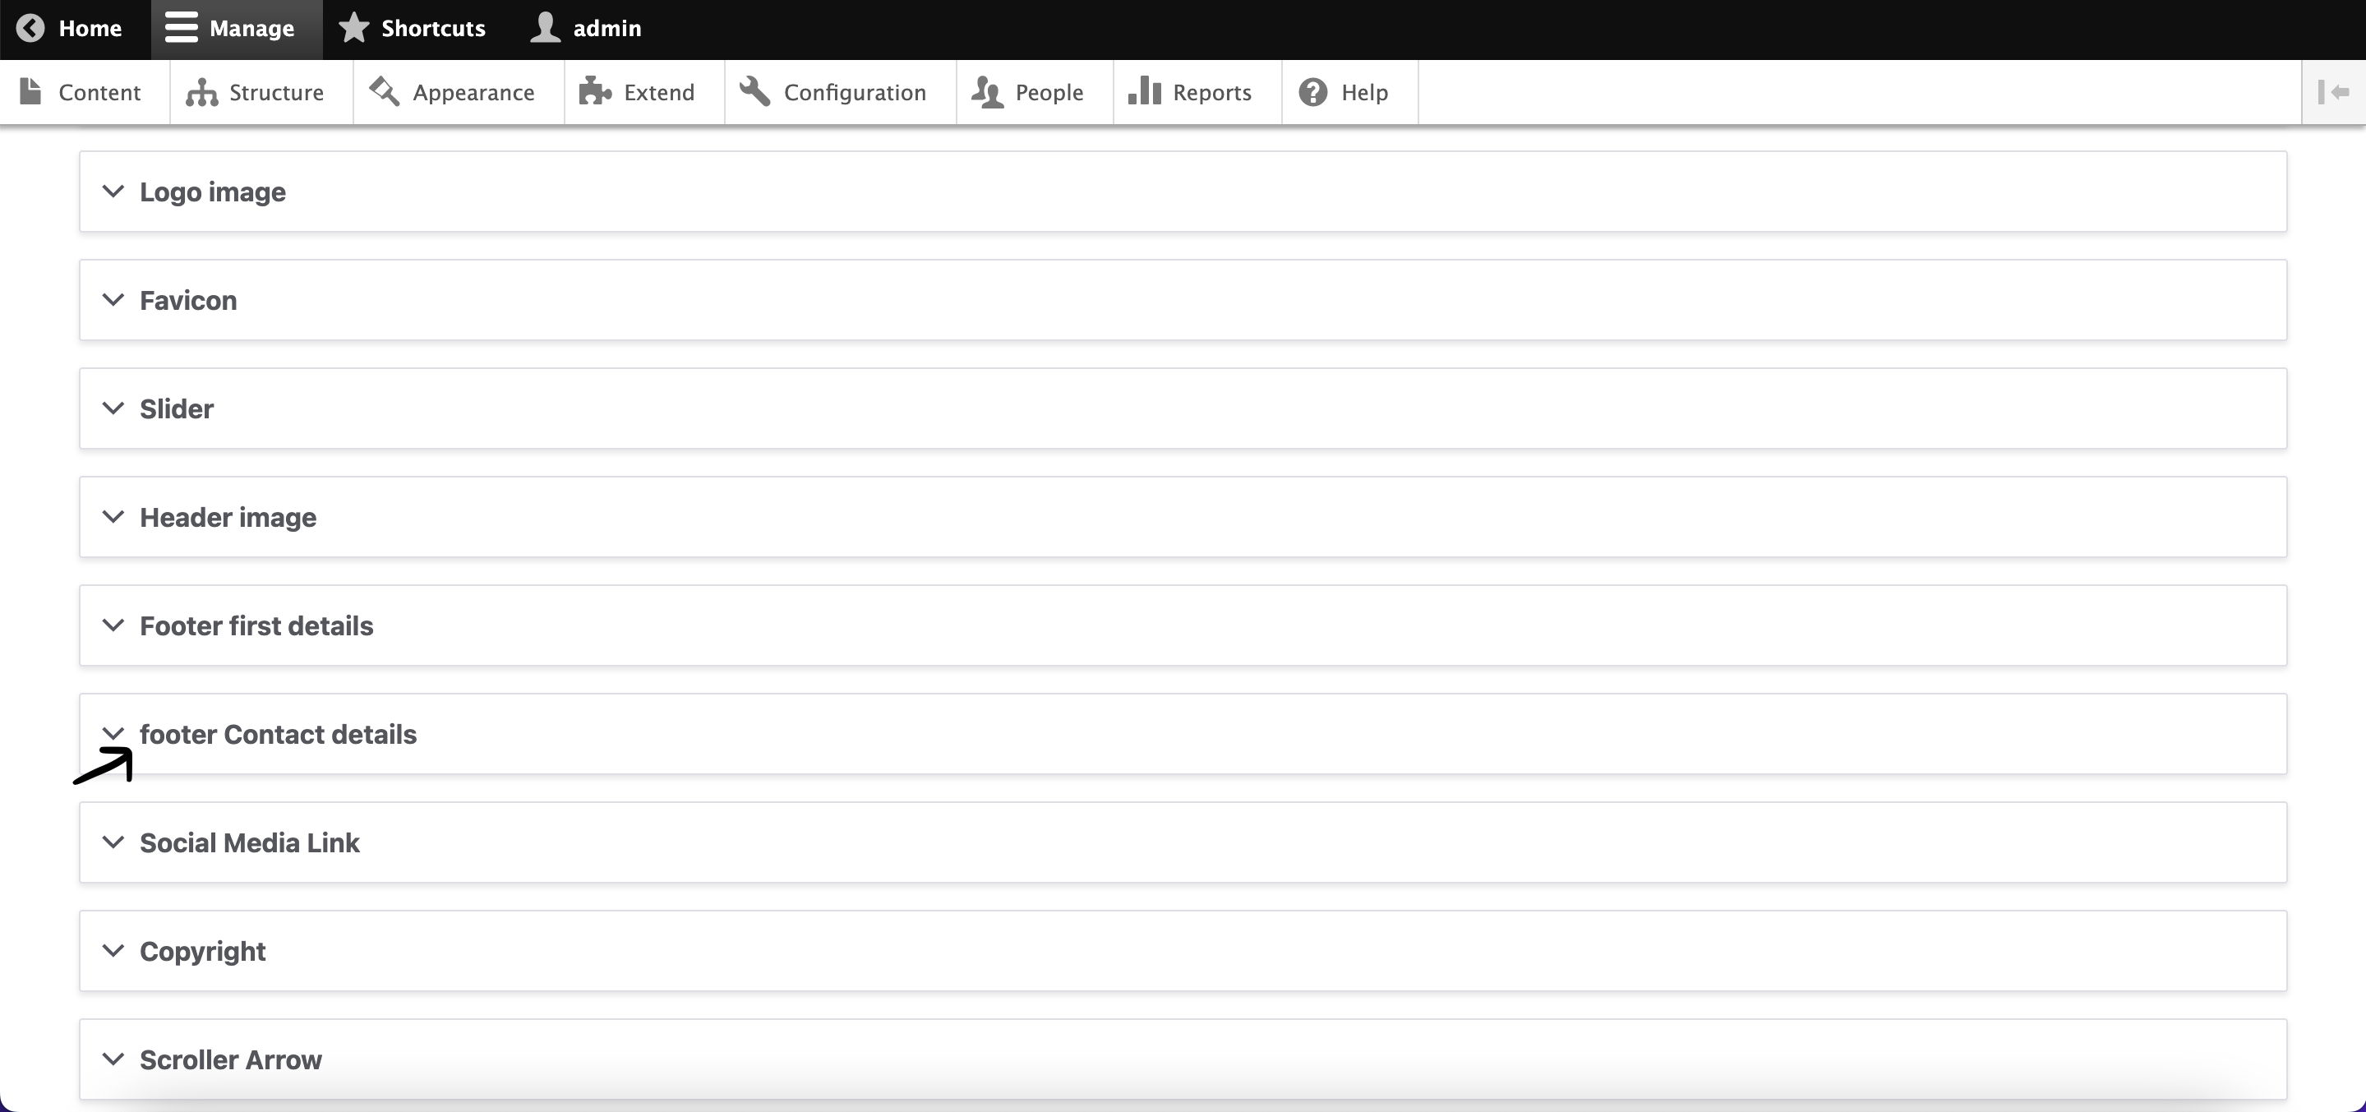Expand the Slider section
Screen dimensions: 2366x1112
click(177, 408)
